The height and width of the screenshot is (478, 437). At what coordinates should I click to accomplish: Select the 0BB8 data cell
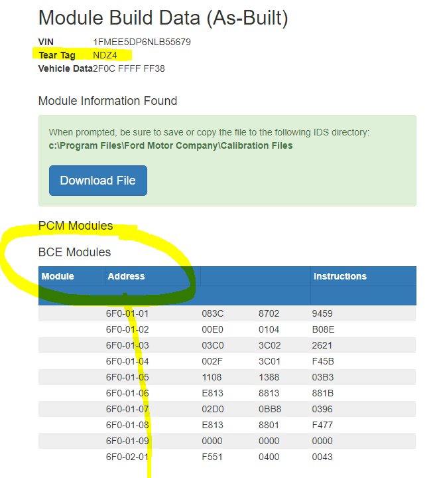click(270, 409)
